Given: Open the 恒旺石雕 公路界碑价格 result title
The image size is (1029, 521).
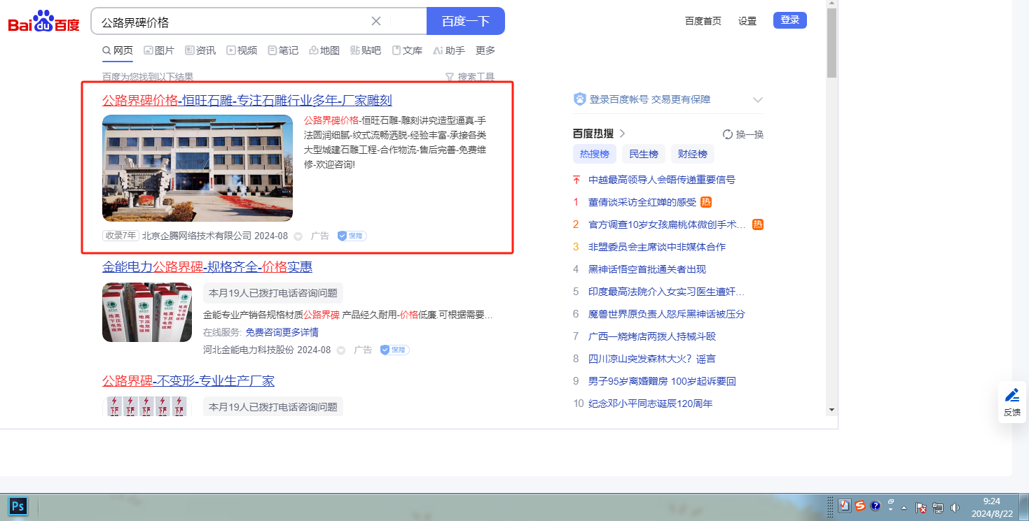Looking at the screenshot, I should tap(247, 100).
